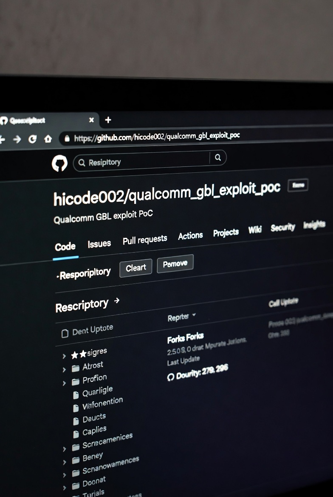Click the Pamove button

coord(175,263)
